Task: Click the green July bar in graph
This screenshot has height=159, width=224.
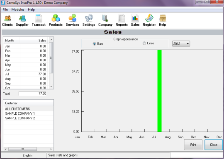Action: 159,91
